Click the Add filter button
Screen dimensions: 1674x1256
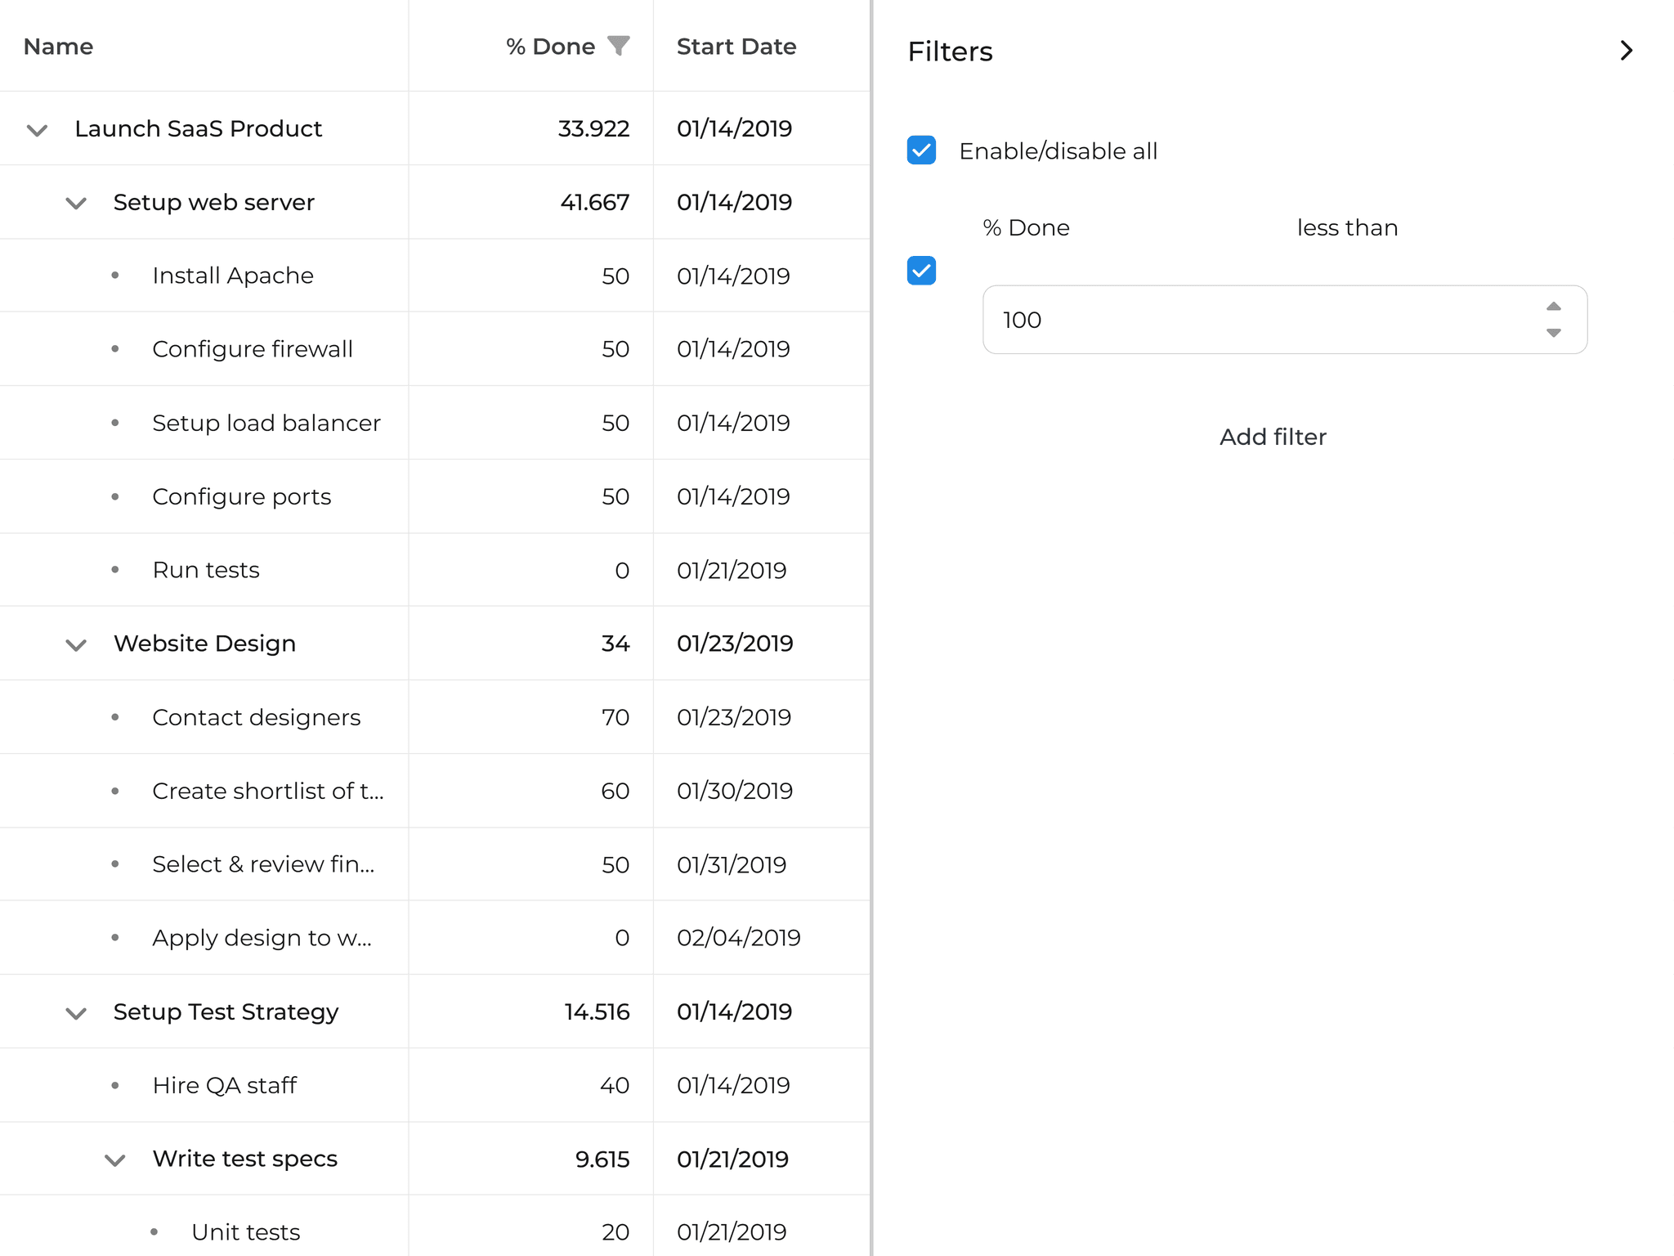(1273, 437)
